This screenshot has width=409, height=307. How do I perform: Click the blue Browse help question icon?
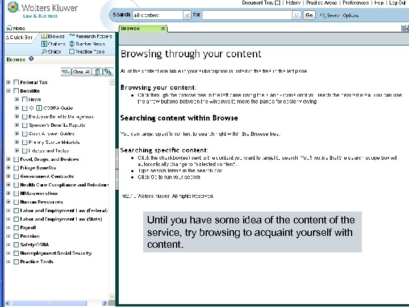[31, 59]
